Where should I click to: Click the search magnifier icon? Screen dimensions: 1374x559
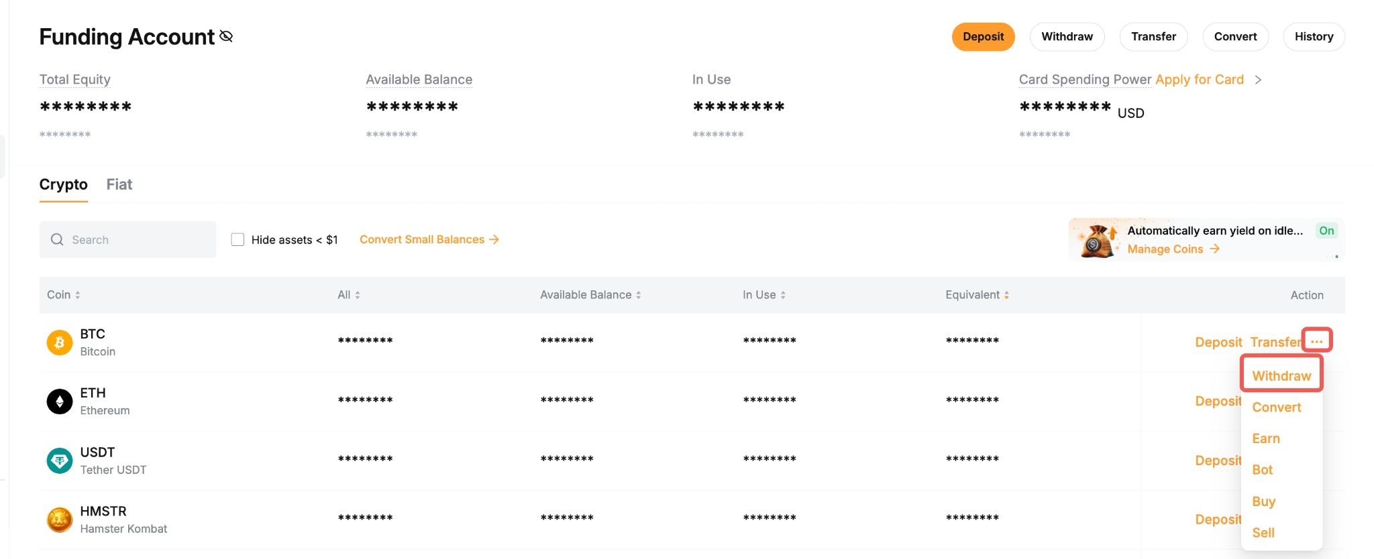pos(57,240)
